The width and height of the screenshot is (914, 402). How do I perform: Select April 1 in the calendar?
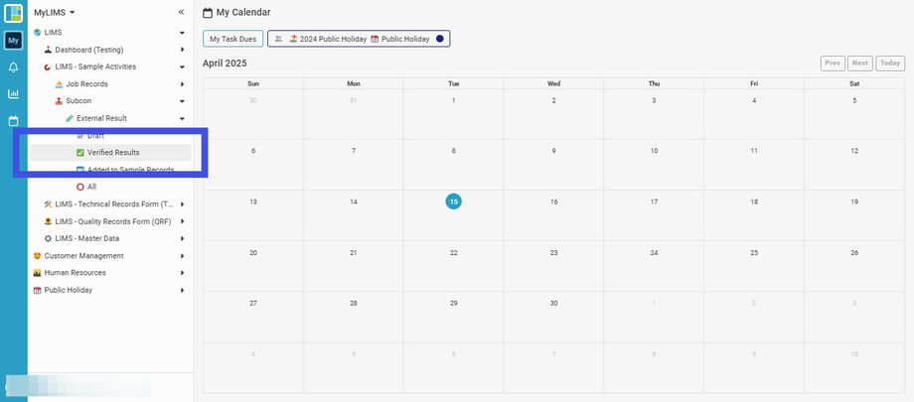coord(453,101)
